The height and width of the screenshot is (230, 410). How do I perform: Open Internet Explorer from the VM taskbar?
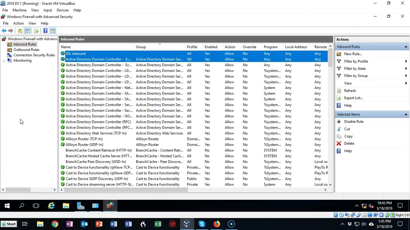[51, 206]
